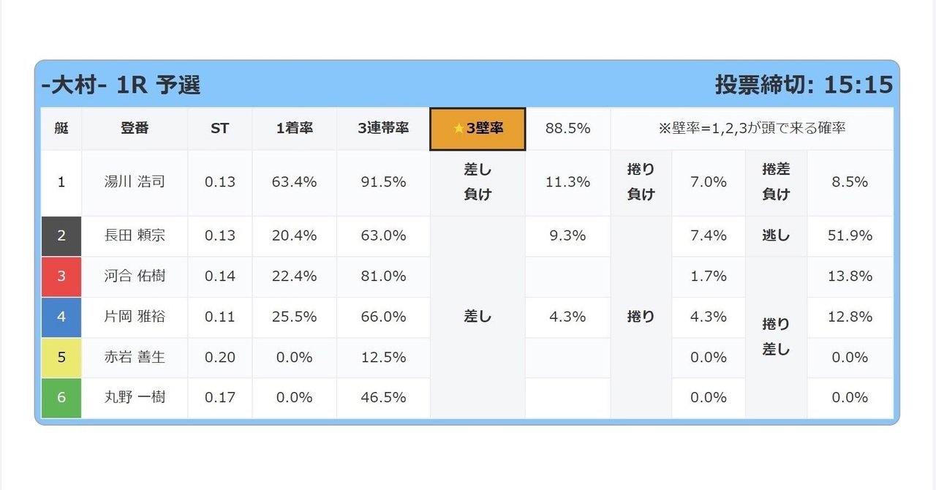Click the star icon in 3壁率 header
Viewport: 936px width, 490px height.
pos(458,129)
